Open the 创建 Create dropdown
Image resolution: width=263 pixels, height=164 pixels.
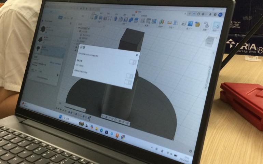coord(99,22)
